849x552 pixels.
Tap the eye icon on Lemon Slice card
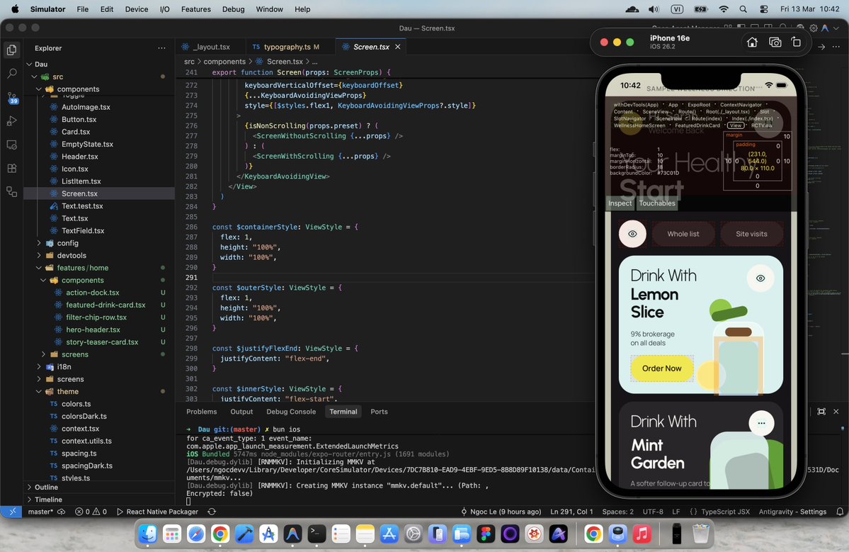click(760, 278)
